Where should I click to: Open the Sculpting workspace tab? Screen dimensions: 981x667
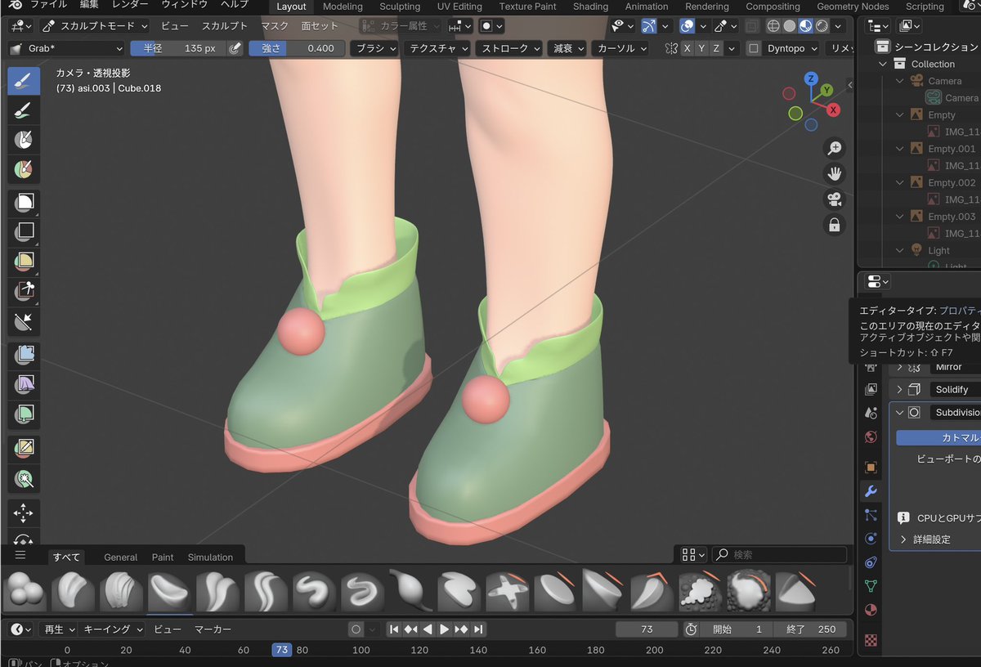click(400, 7)
